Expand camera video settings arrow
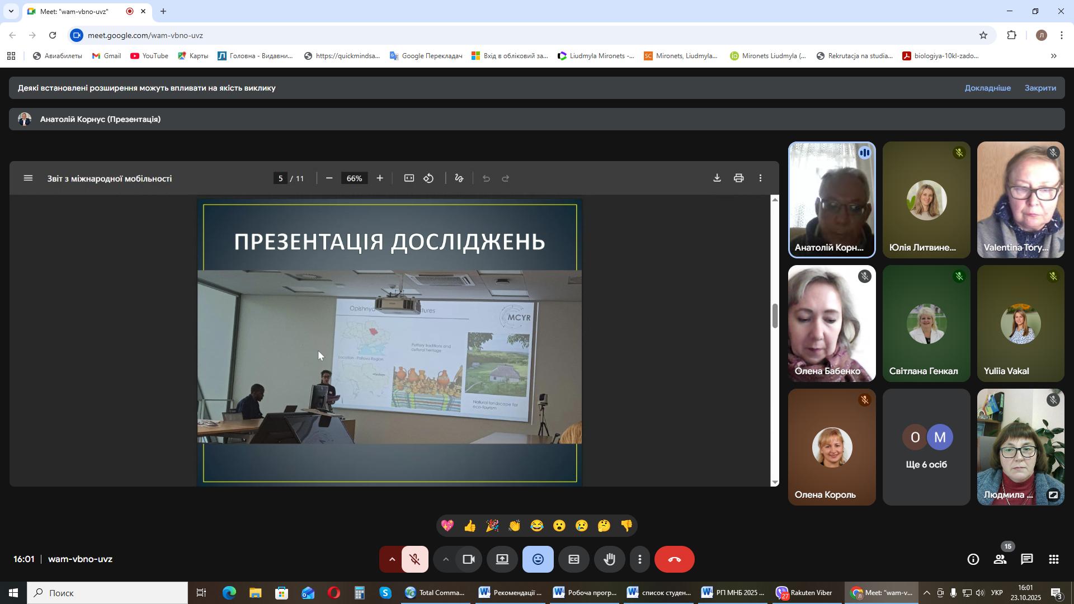The width and height of the screenshot is (1074, 604). coord(445,560)
